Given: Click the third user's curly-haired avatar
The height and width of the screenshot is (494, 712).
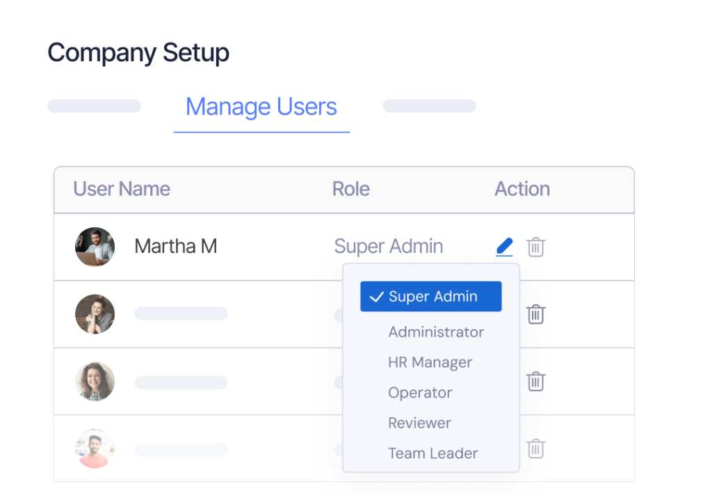Looking at the screenshot, I should (95, 381).
